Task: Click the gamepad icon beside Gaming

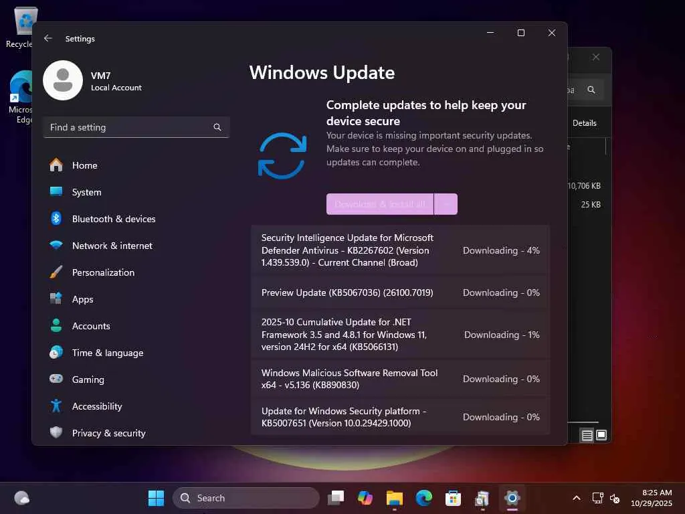Action: (56, 379)
